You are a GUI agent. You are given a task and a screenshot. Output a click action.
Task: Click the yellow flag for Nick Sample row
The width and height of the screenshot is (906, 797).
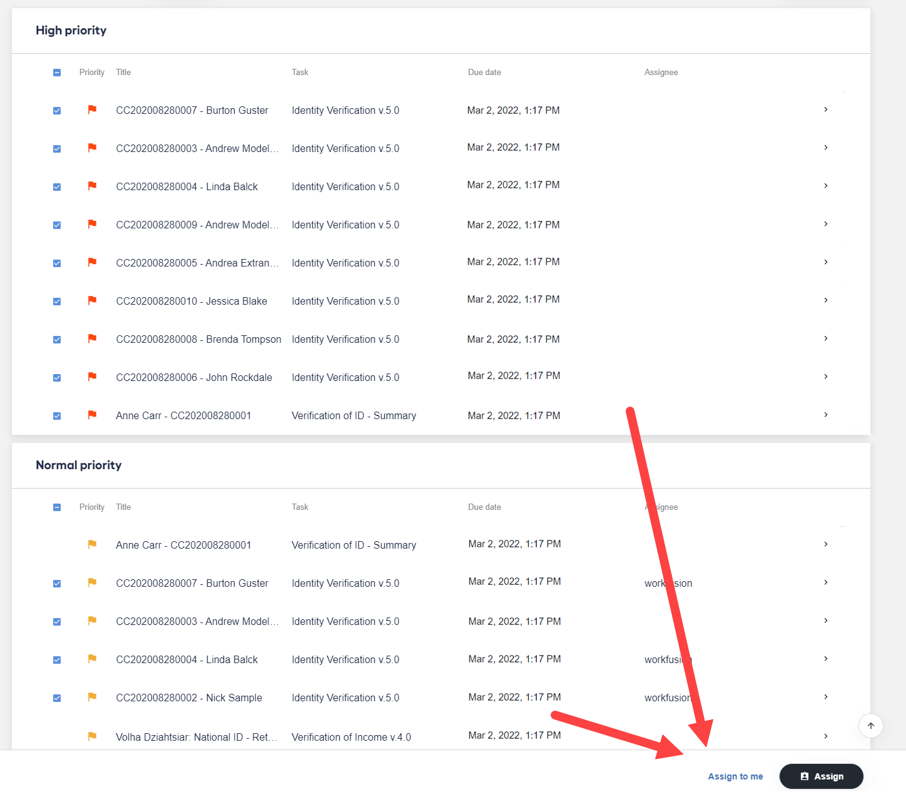pos(92,697)
